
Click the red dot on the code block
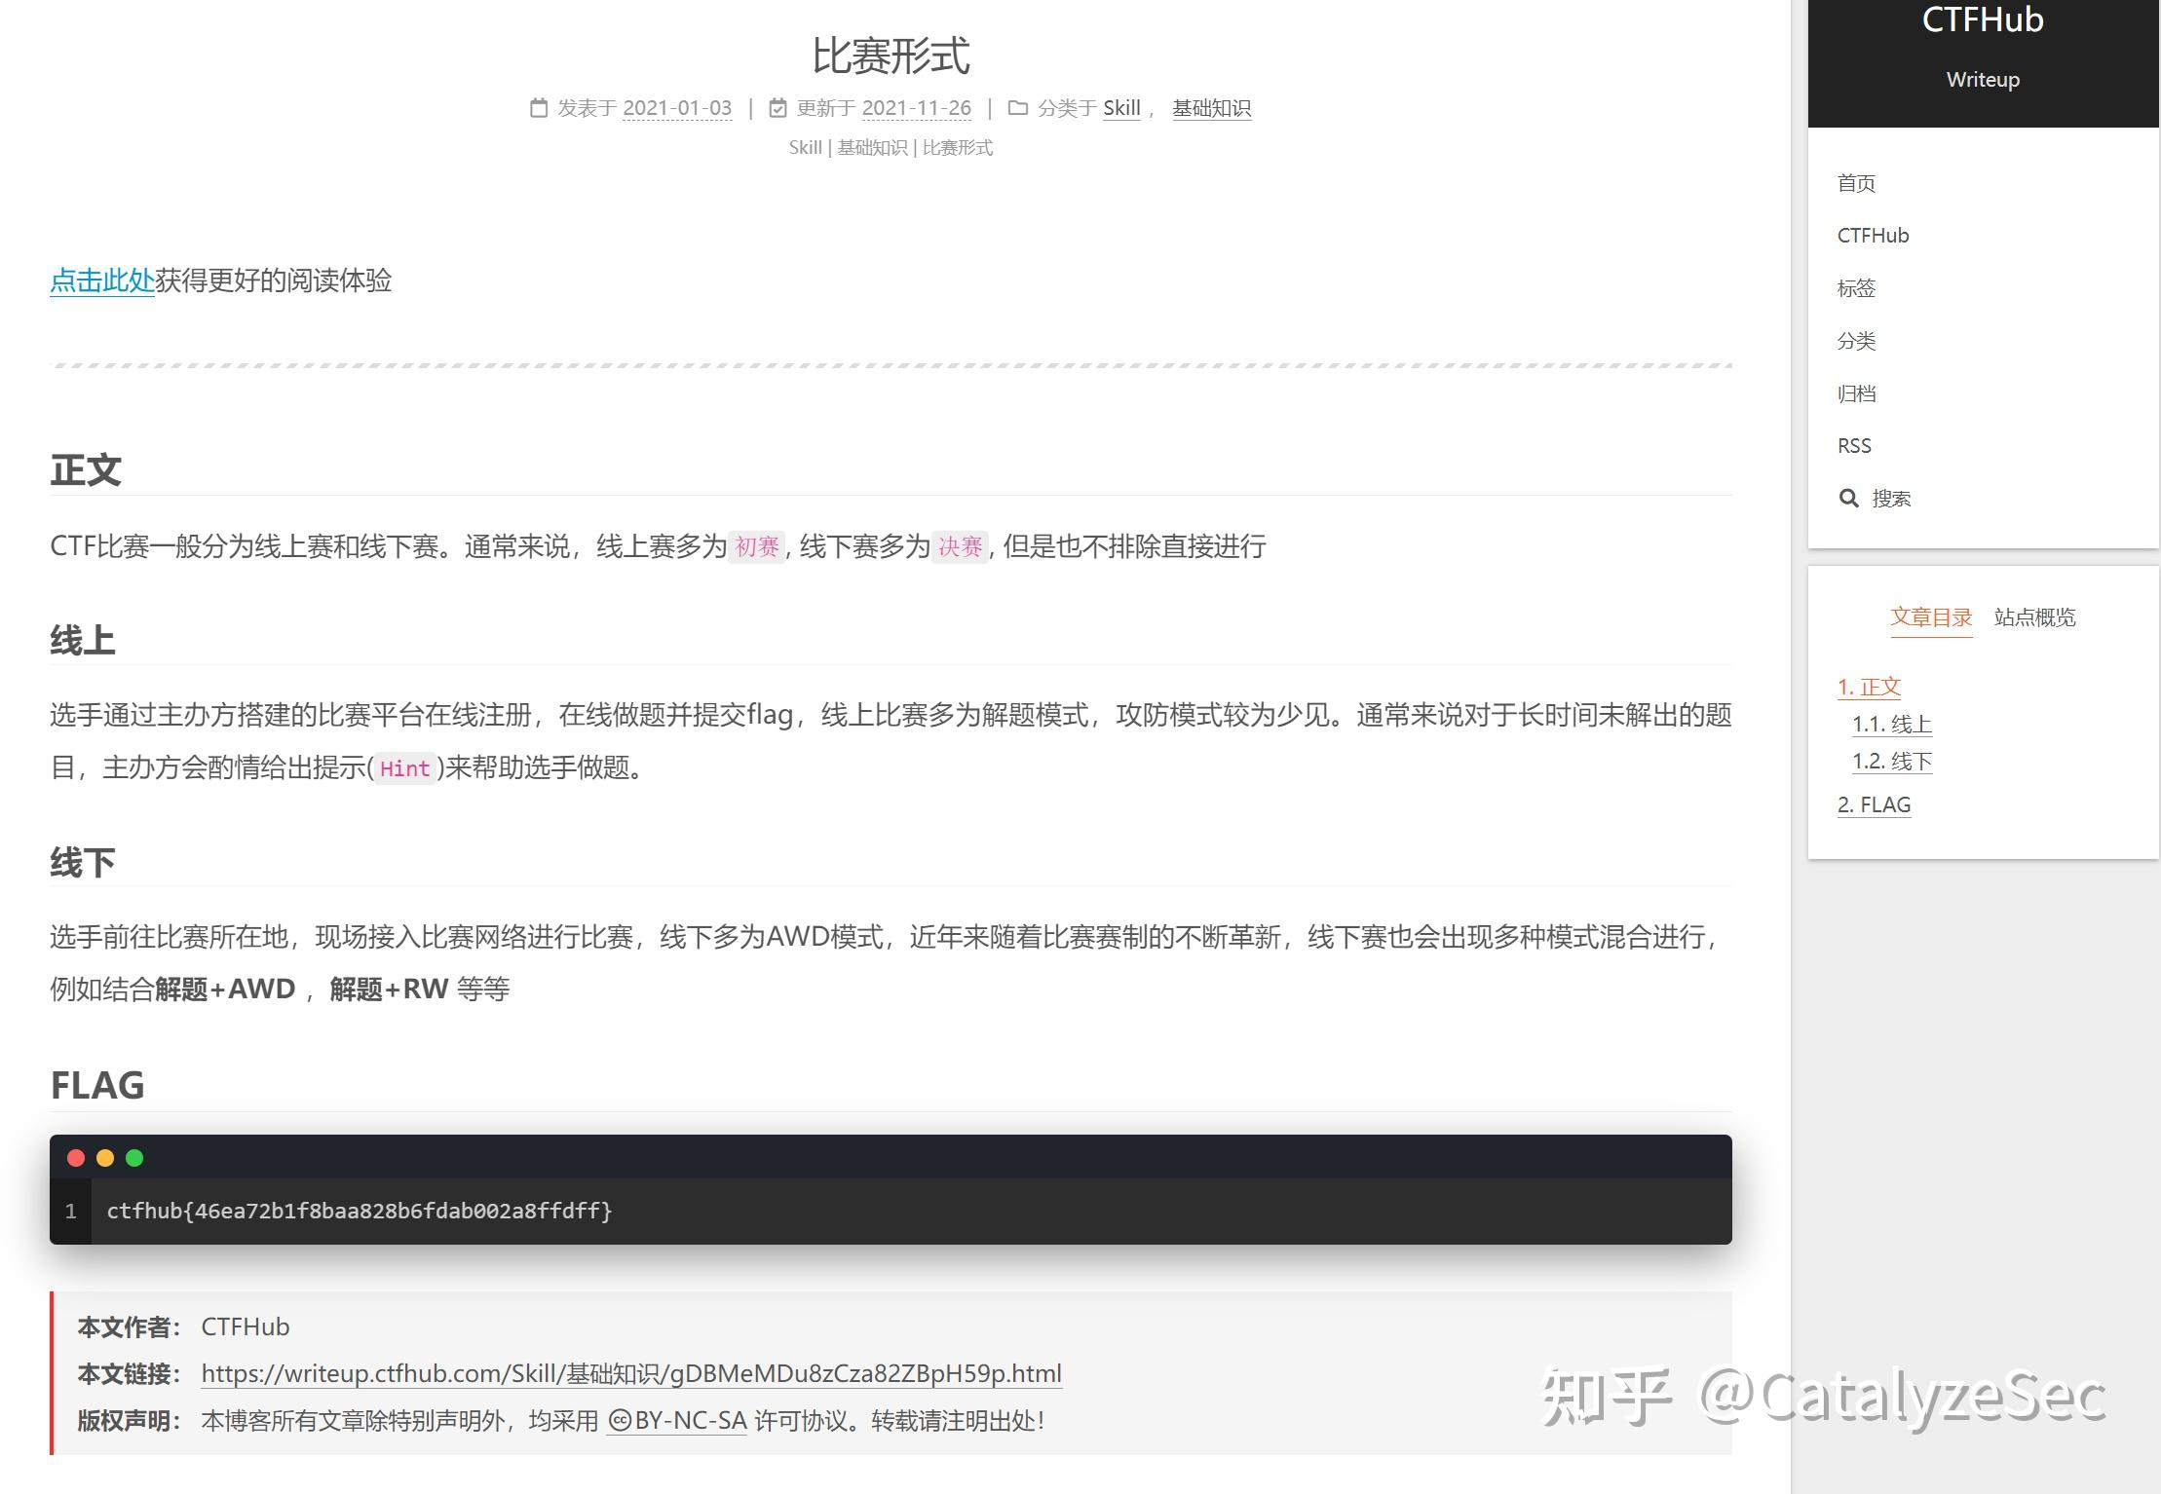pyautogui.click(x=75, y=1158)
